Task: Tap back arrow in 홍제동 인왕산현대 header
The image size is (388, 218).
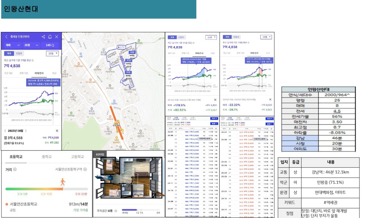Action: point(6,37)
